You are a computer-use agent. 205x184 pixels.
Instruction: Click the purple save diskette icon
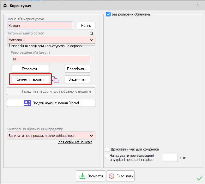coord(56,80)
